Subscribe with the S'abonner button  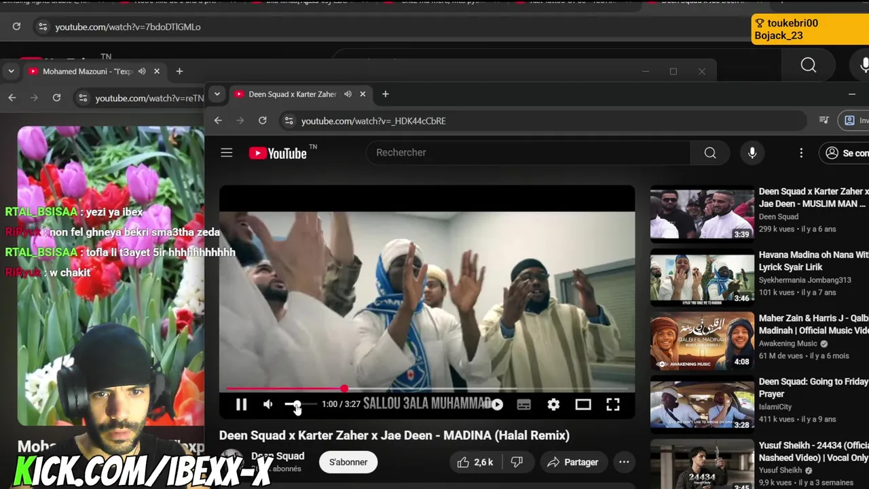348,463
